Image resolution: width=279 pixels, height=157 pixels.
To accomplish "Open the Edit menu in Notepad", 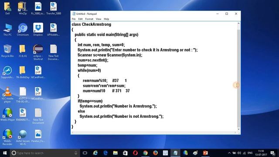I will coord(80,19).
